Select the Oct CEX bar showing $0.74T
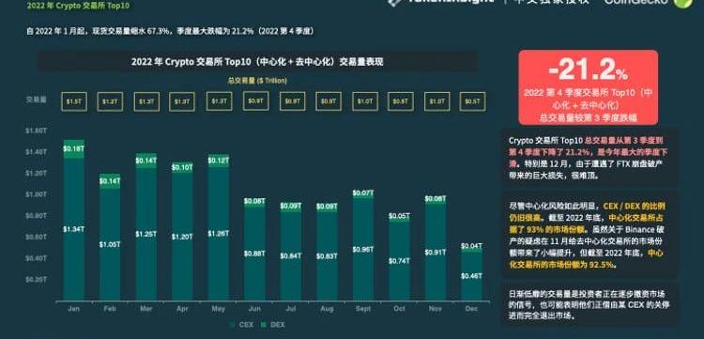 click(x=399, y=261)
